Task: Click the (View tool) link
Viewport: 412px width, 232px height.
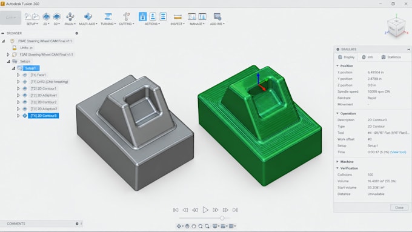Action: tap(398, 152)
